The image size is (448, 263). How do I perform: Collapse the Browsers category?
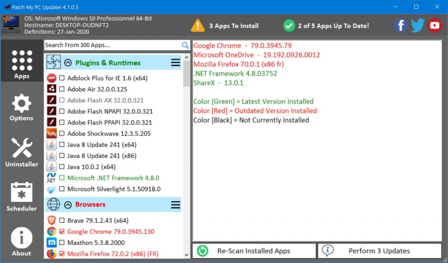[x=68, y=205]
